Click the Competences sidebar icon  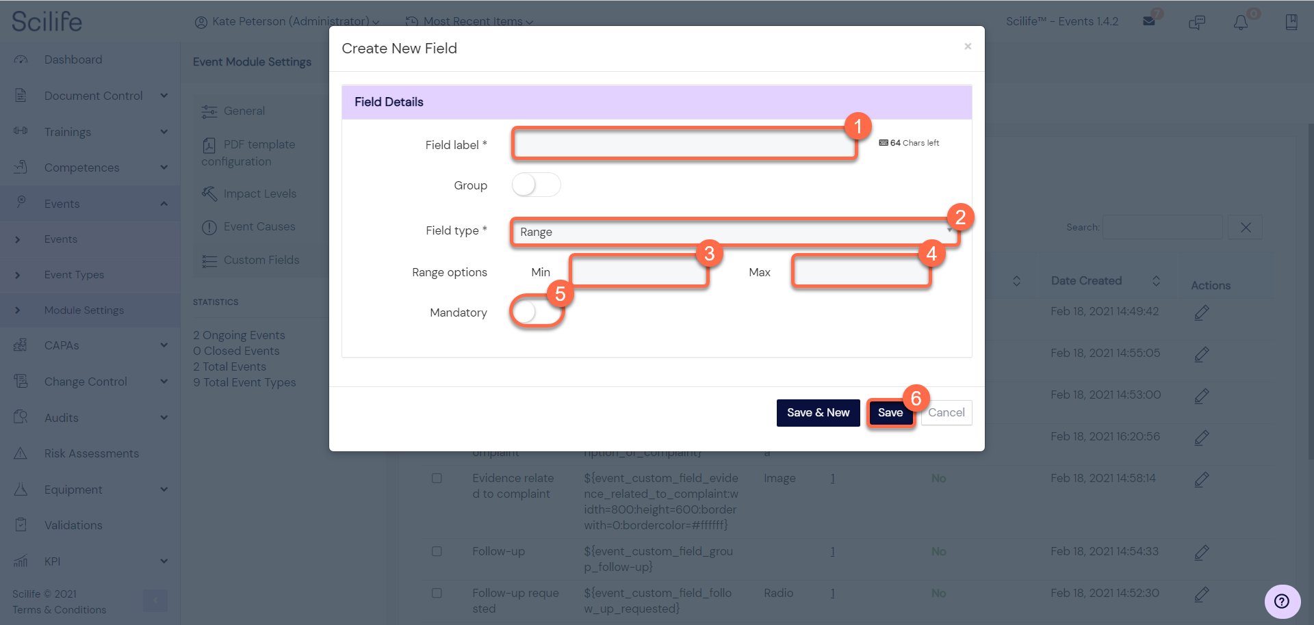coord(21,167)
